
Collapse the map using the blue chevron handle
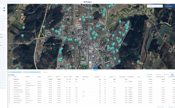point(96,68)
